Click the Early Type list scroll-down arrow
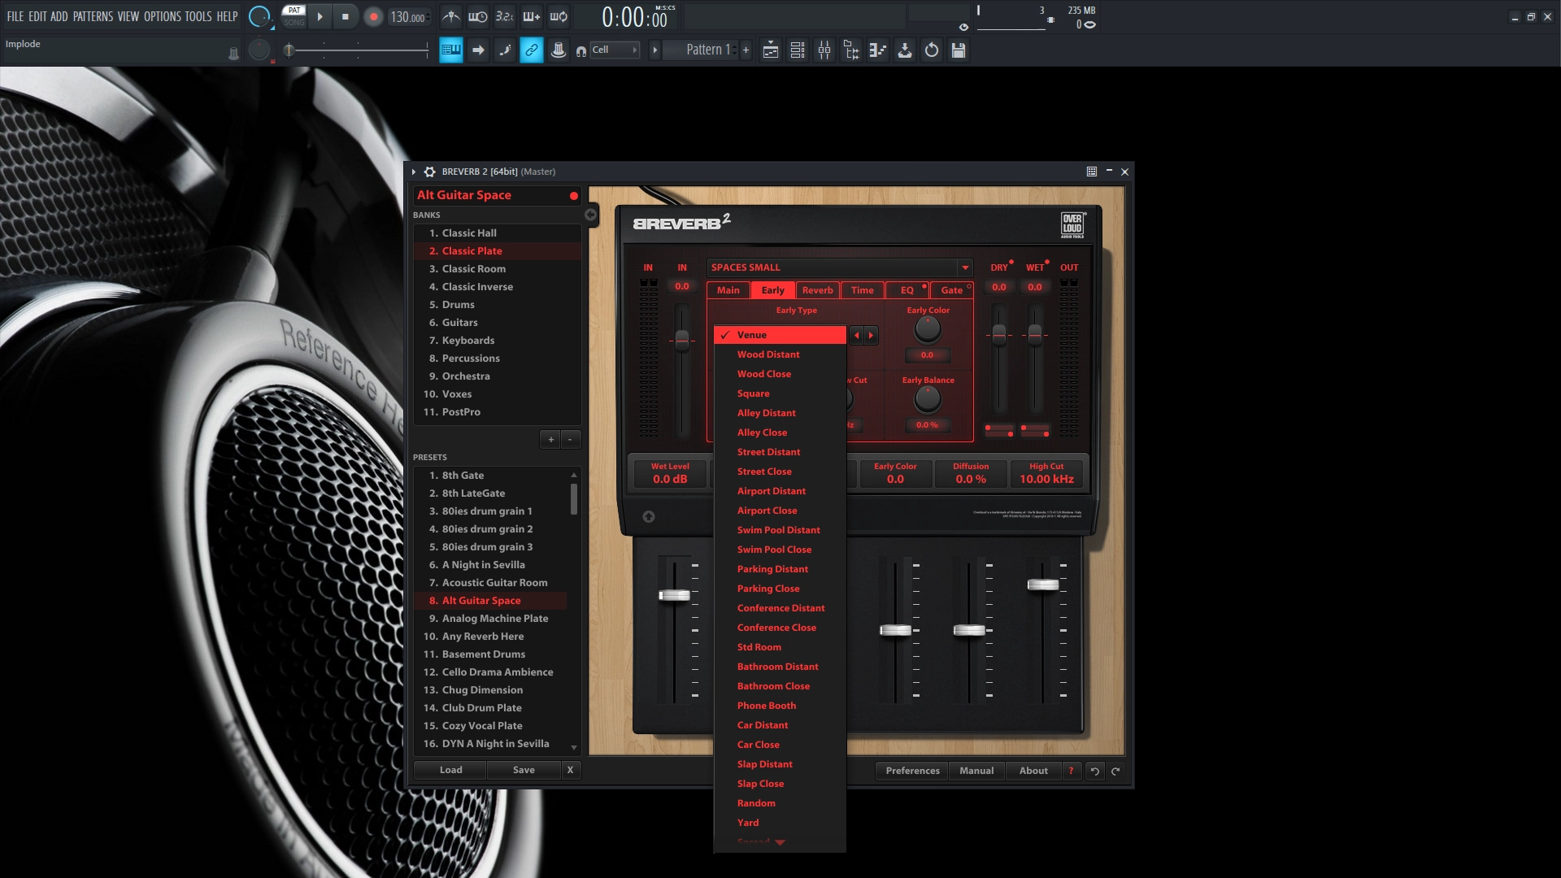This screenshot has width=1561, height=878. click(x=780, y=843)
